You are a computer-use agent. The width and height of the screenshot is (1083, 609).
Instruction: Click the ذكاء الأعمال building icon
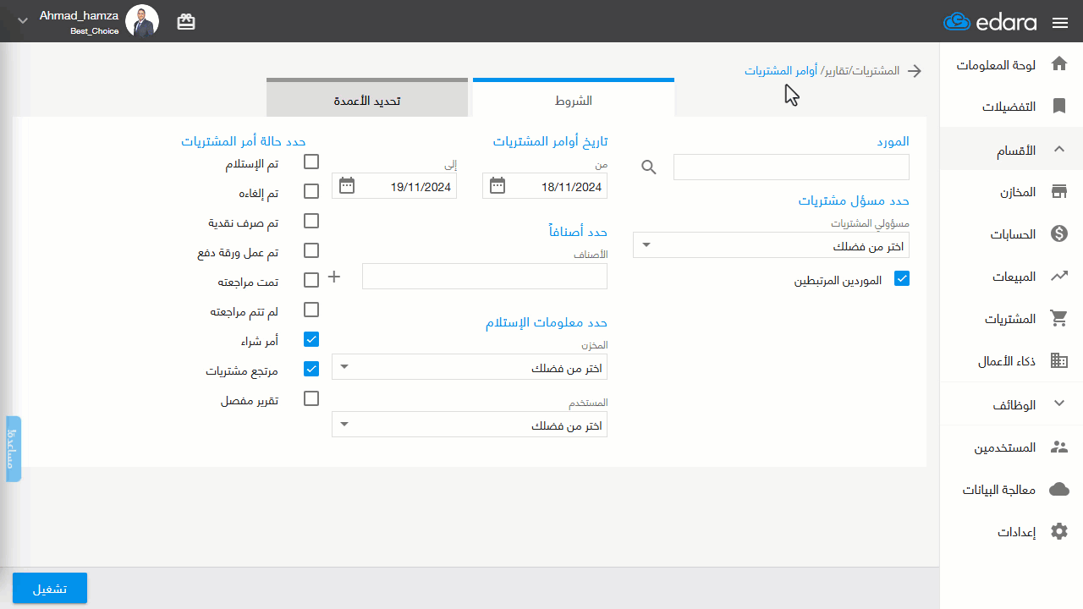(x=1058, y=361)
